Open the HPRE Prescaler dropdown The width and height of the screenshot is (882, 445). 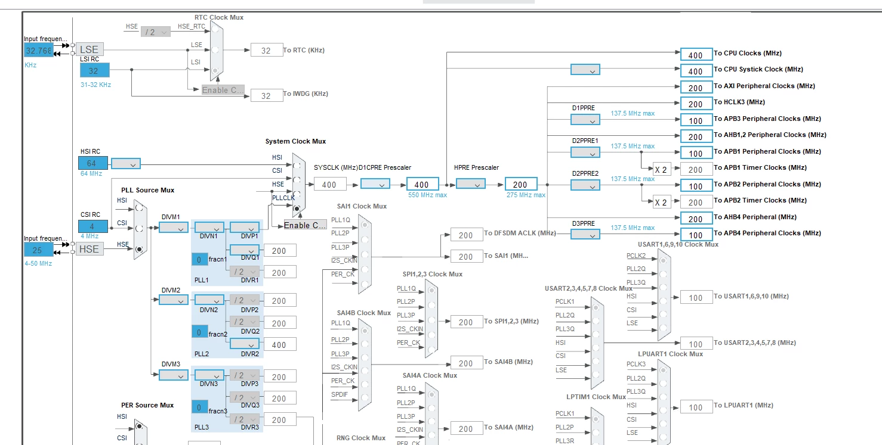[471, 183]
